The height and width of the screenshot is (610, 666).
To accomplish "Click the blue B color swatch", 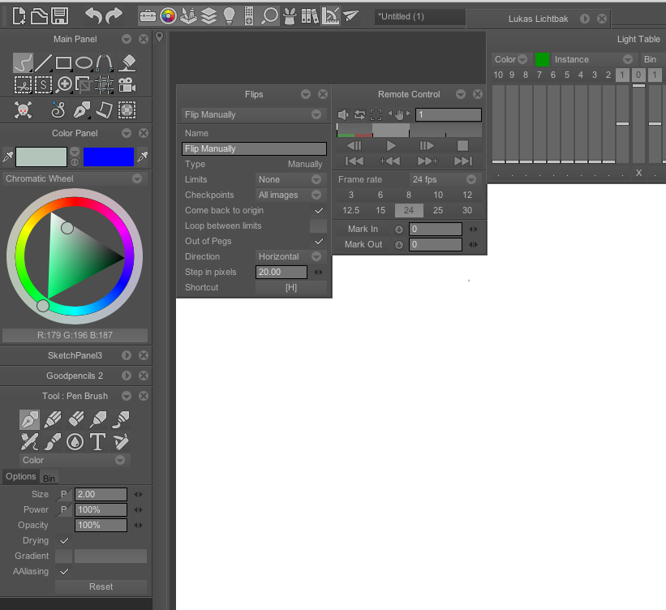I will tap(109, 157).
